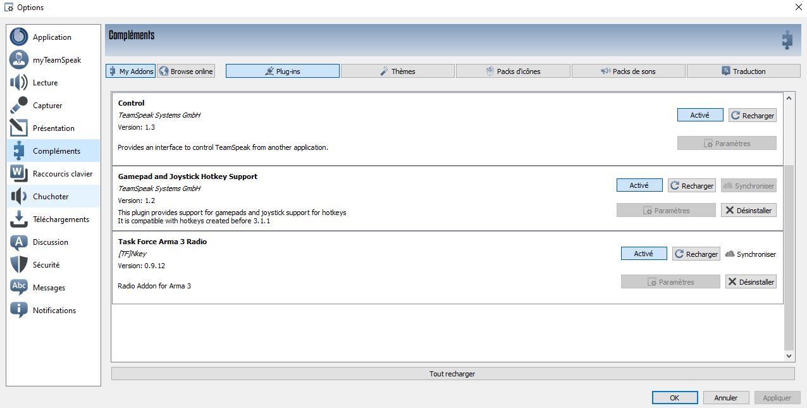Open the Application settings icon in sidebar
807x408 pixels.
tap(19, 37)
